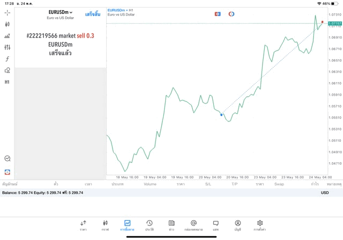
Task: Expand the EURUSDm symbol dropdown
Action: (x=60, y=12)
